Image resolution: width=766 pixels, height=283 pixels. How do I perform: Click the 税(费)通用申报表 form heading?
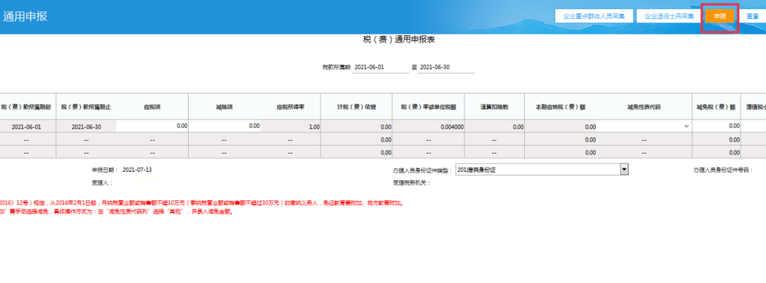399,40
